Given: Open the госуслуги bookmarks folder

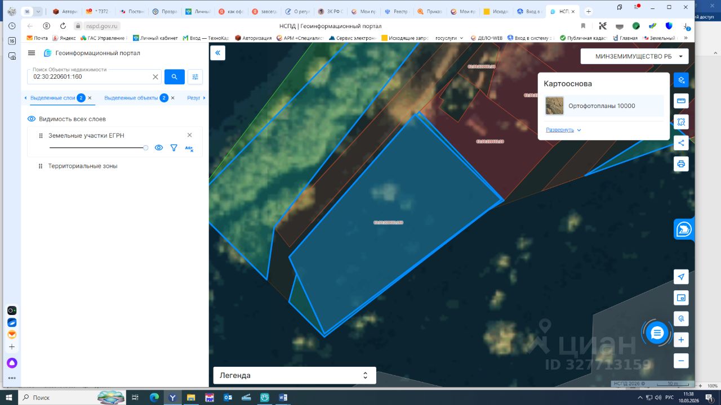Looking at the screenshot, I should [449, 38].
